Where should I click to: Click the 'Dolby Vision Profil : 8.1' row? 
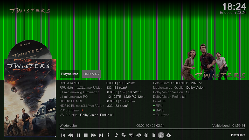[x=170, y=97]
